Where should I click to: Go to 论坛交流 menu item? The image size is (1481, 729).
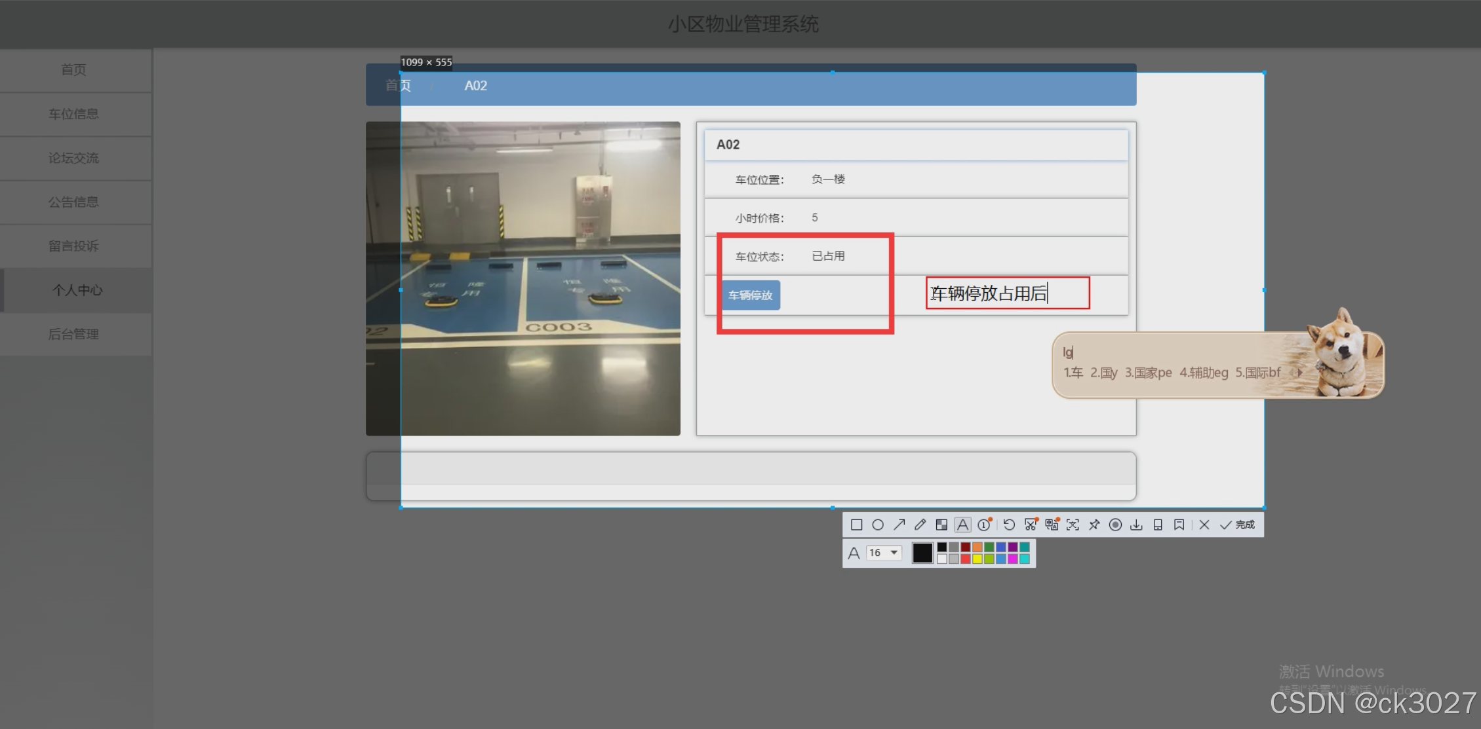[x=73, y=158]
